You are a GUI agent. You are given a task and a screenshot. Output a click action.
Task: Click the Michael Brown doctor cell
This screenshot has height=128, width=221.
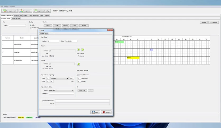[x=22, y=61]
